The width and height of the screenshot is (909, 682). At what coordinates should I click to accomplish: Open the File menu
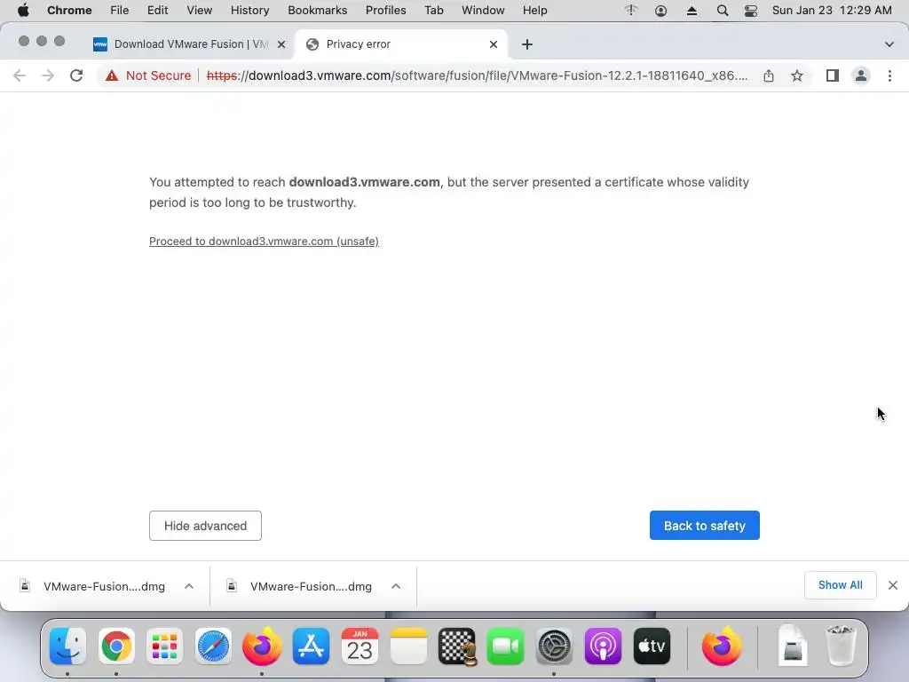tap(120, 11)
